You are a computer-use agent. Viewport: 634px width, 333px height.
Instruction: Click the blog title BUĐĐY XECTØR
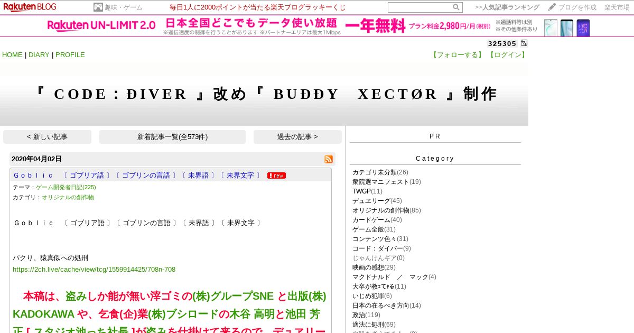pyautogui.click(x=264, y=94)
